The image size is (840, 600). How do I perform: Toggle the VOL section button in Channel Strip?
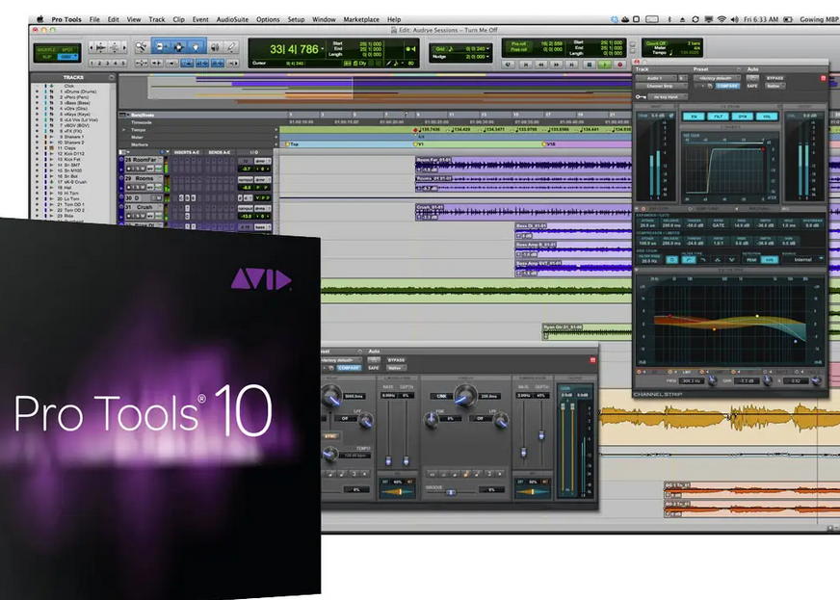pos(767,117)
